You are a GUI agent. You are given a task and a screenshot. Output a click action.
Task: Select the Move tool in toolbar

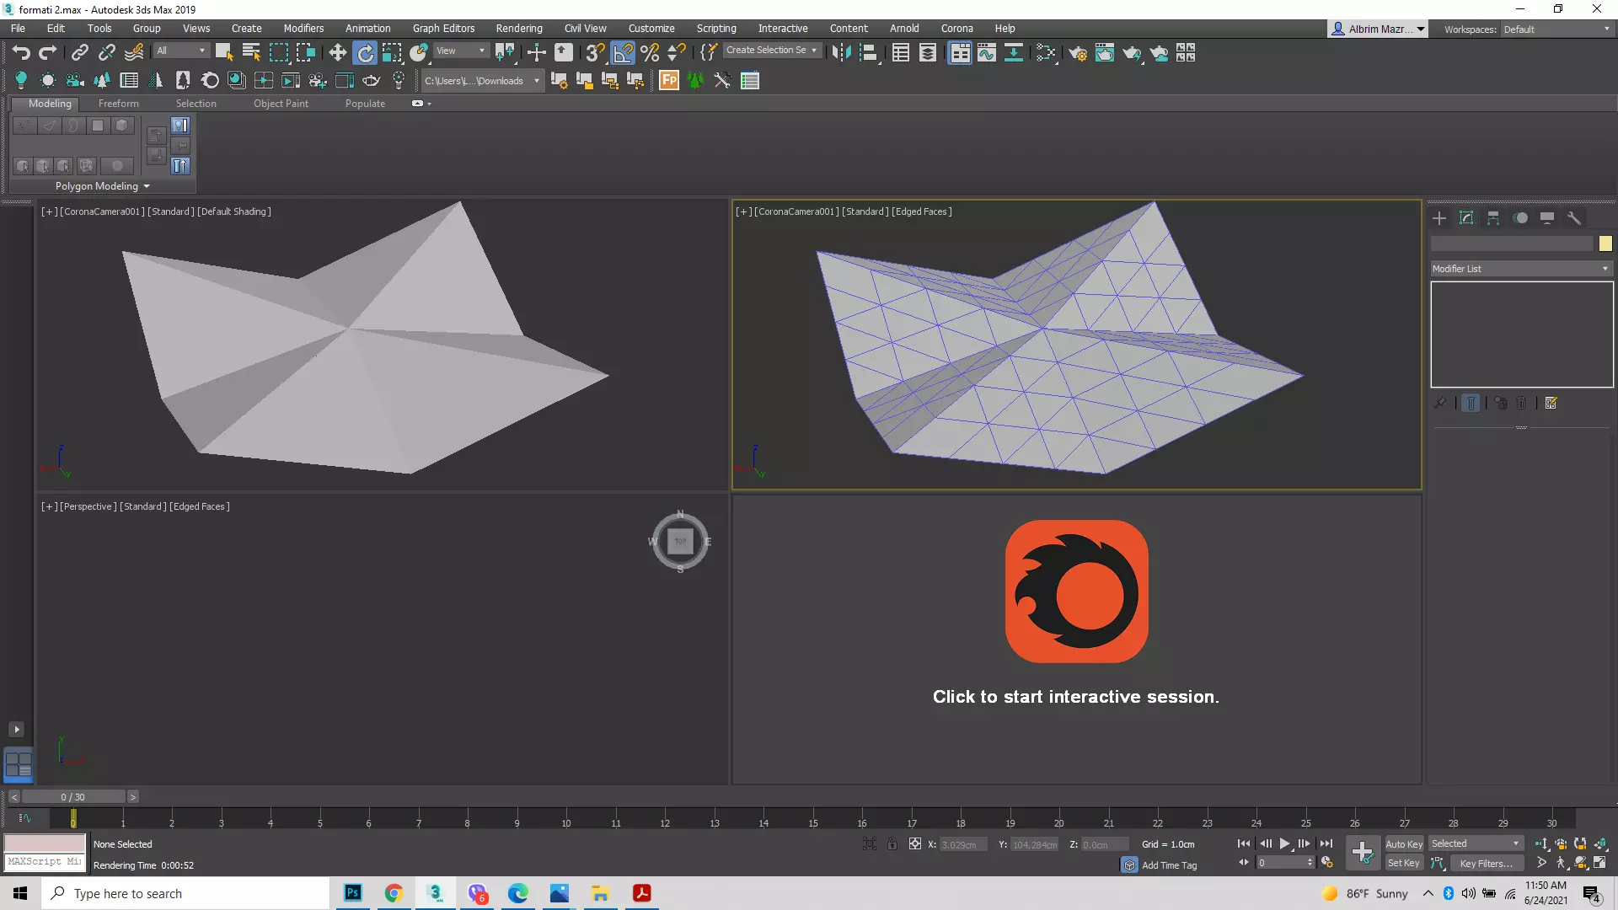337,53
